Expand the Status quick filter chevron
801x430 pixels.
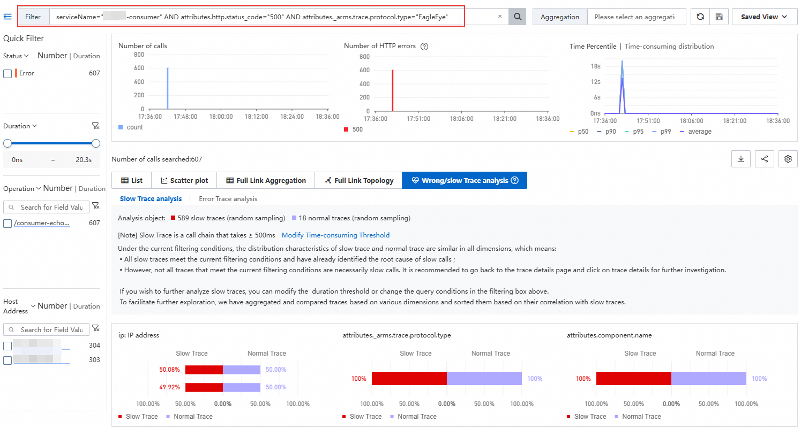(x=26, y=56)
